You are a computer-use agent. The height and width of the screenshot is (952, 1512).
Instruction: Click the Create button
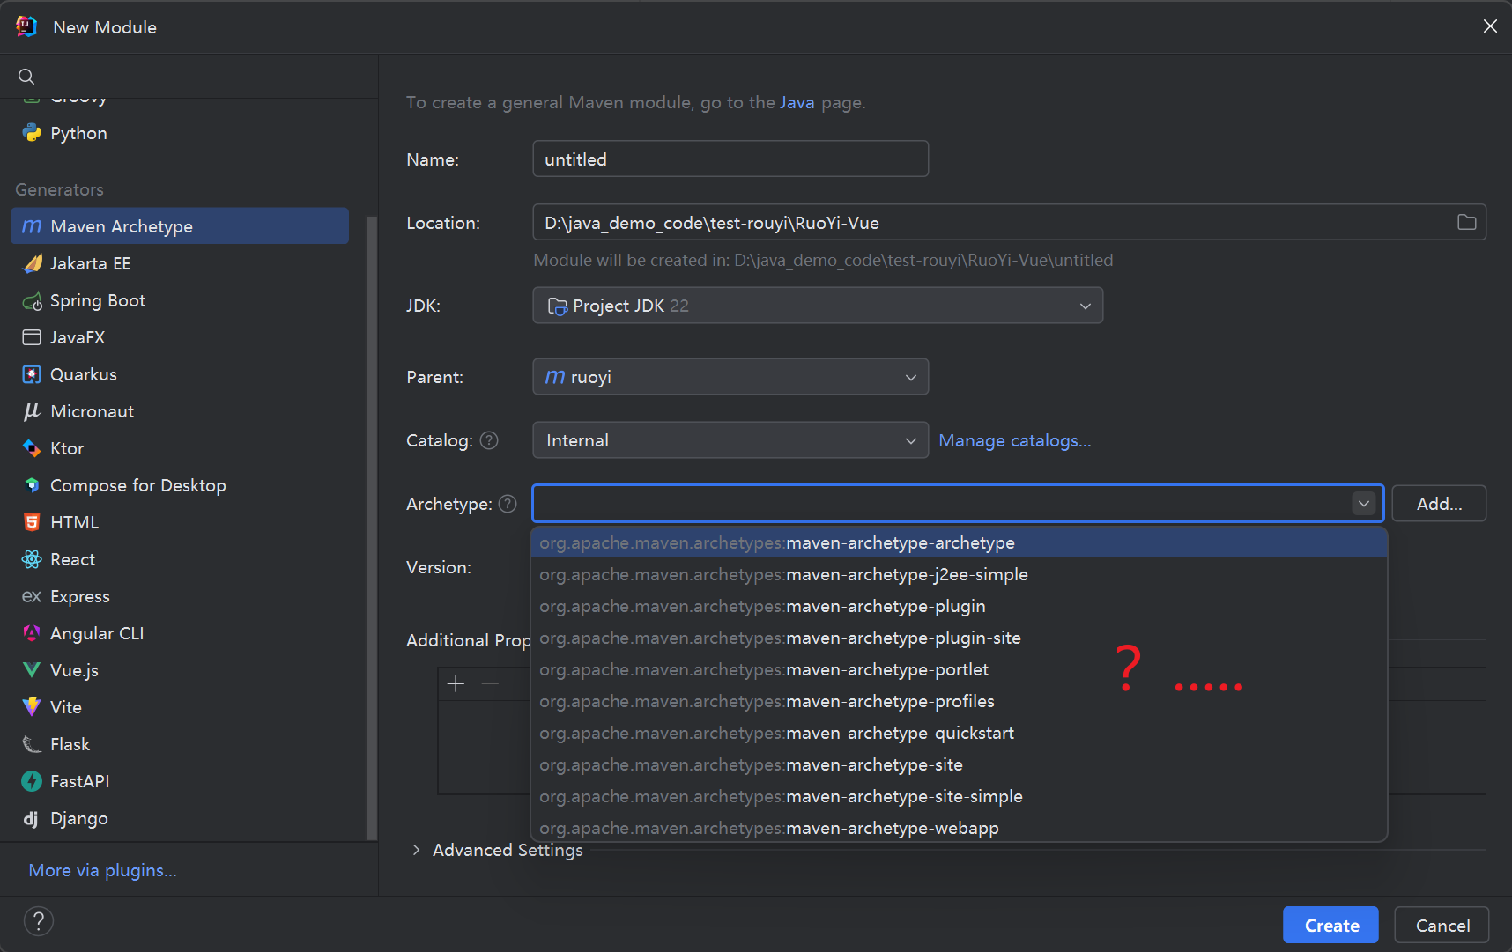(1330, 926)
